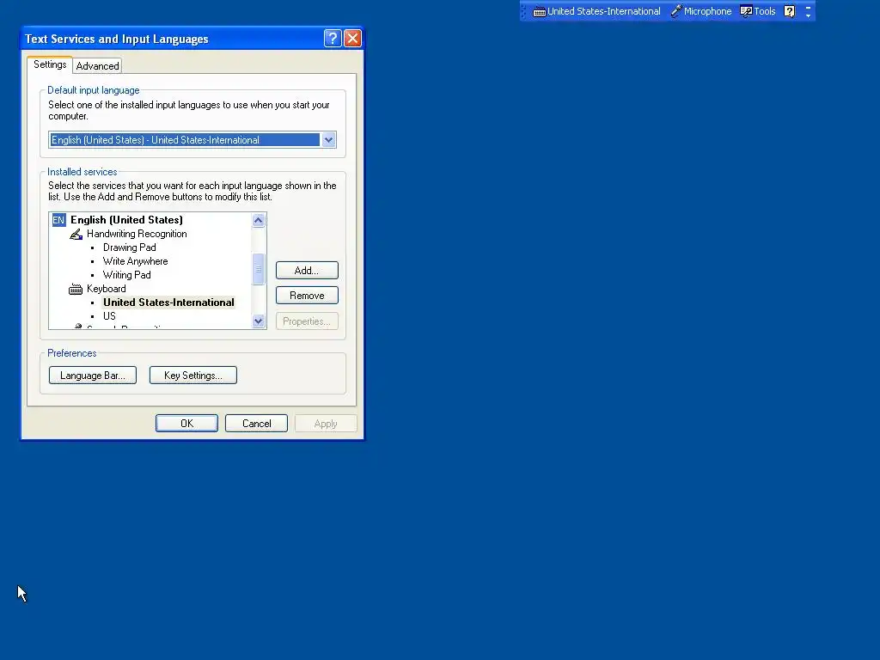880x660 pixels.
Task: Click United States-International text on language bar
Action: tap(604, 11)
